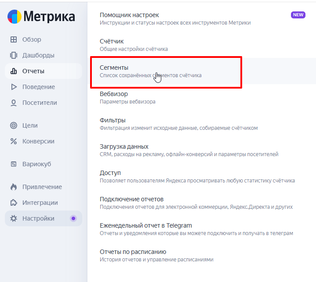Click the Настройки gear icon
This screenshot has height=282, width=316.
tap(14, 218)
